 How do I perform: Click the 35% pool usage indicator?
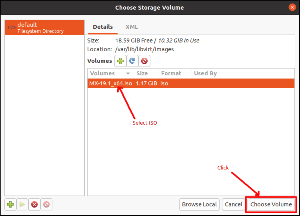(11, 28)
